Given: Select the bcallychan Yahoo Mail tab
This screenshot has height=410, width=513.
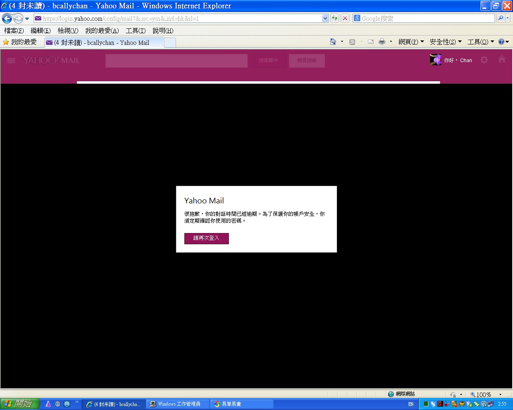Looking at the screenshot, I should pos(103,42).
